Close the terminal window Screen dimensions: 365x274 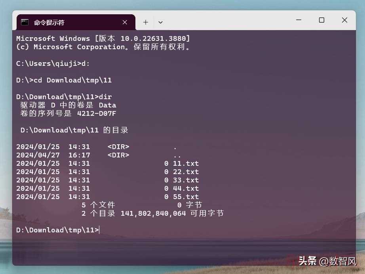(x=344, y=20)
